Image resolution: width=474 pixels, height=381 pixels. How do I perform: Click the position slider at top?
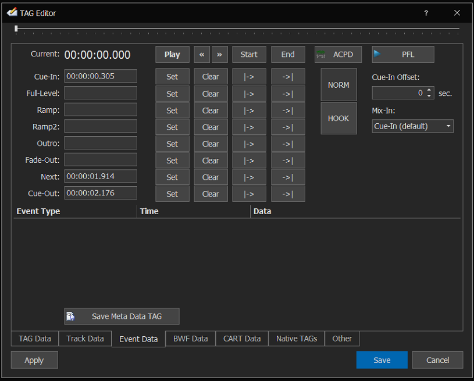point(237,29)
